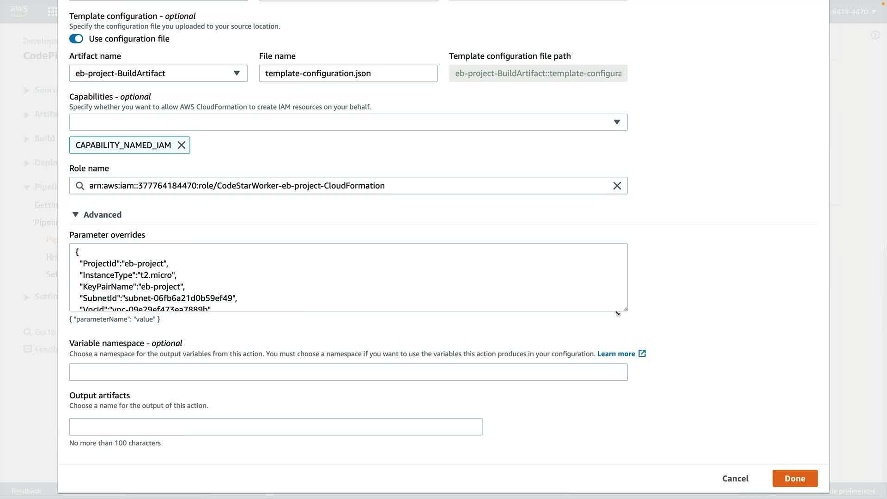Open the Learn more link
The height and width of the screenshot is (499, 887).
(616, 354)
